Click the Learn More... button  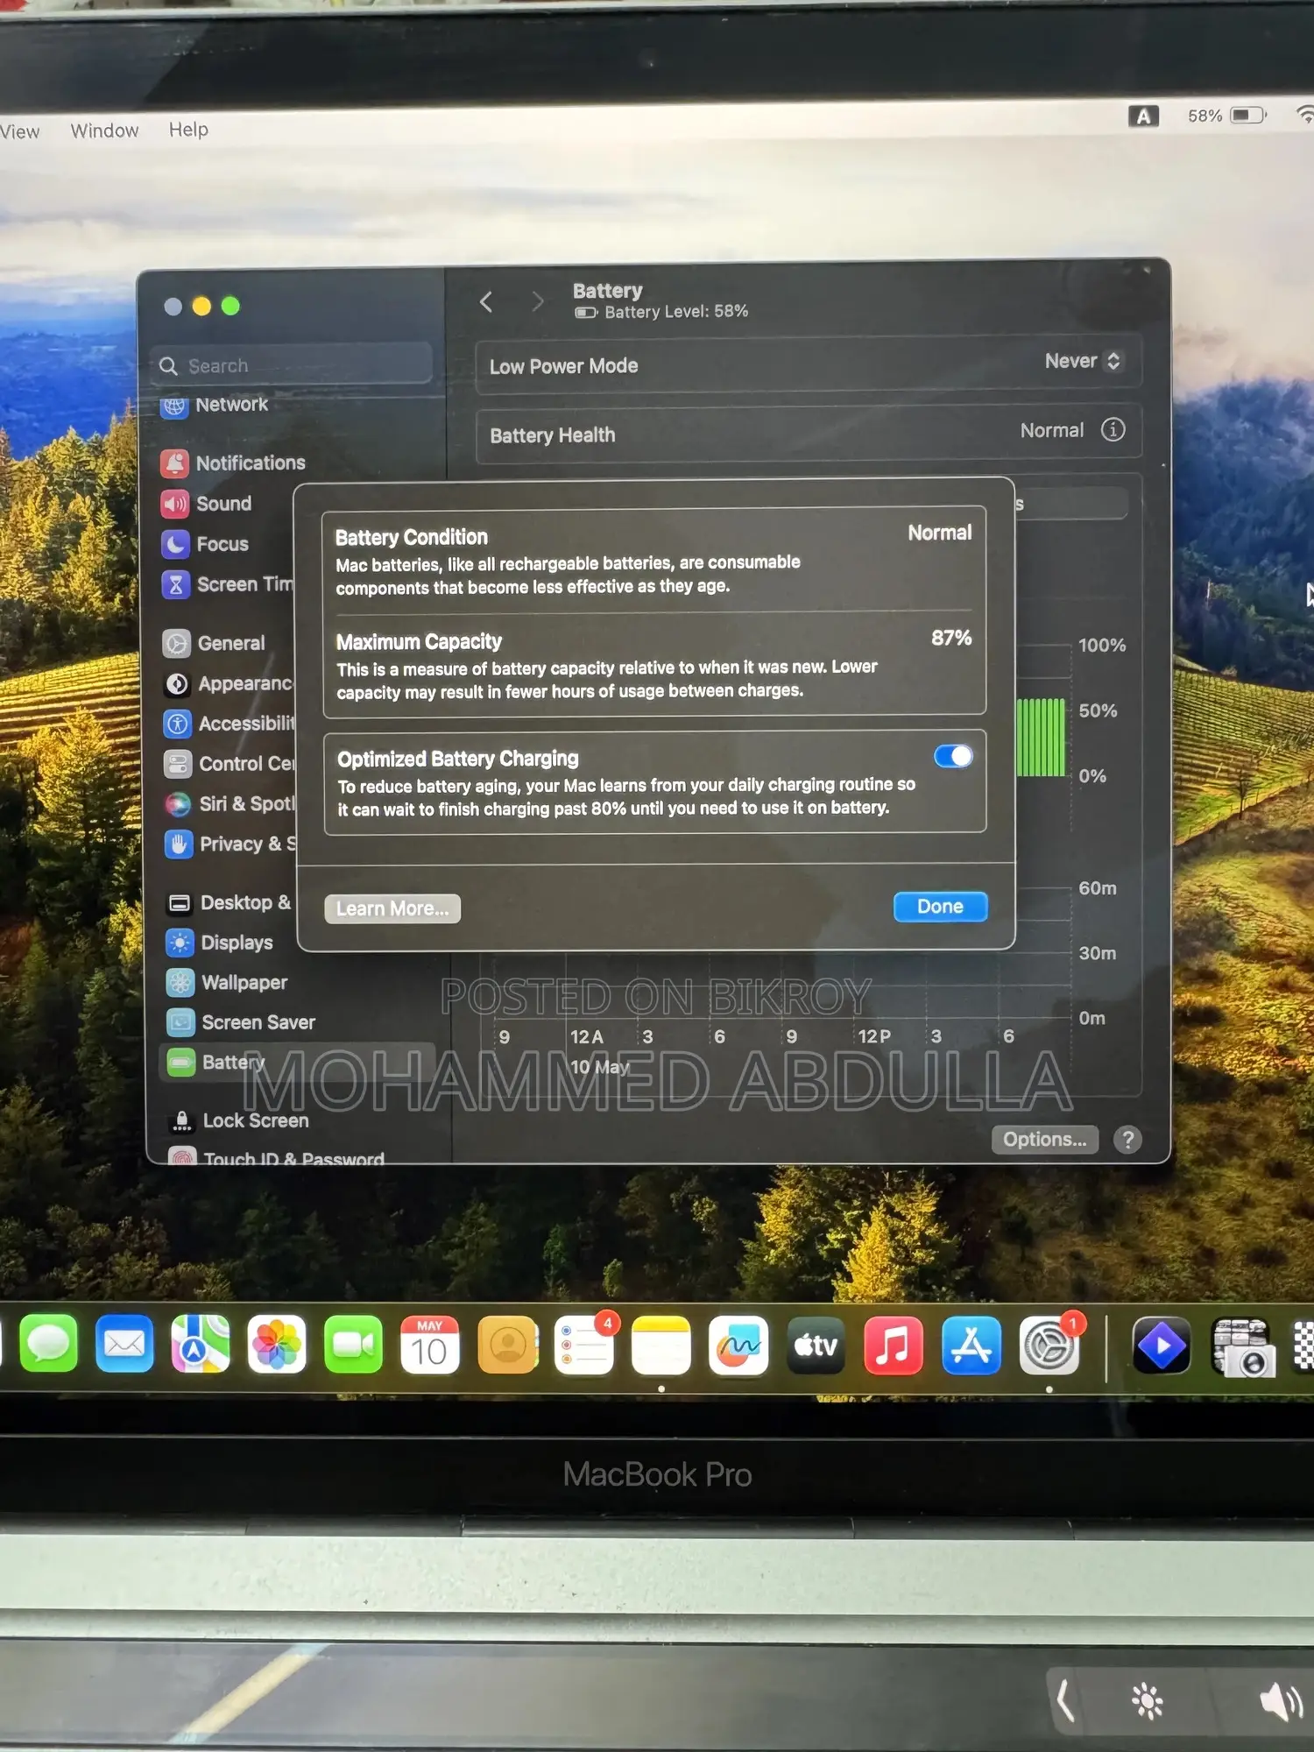(x=392, y=908)
